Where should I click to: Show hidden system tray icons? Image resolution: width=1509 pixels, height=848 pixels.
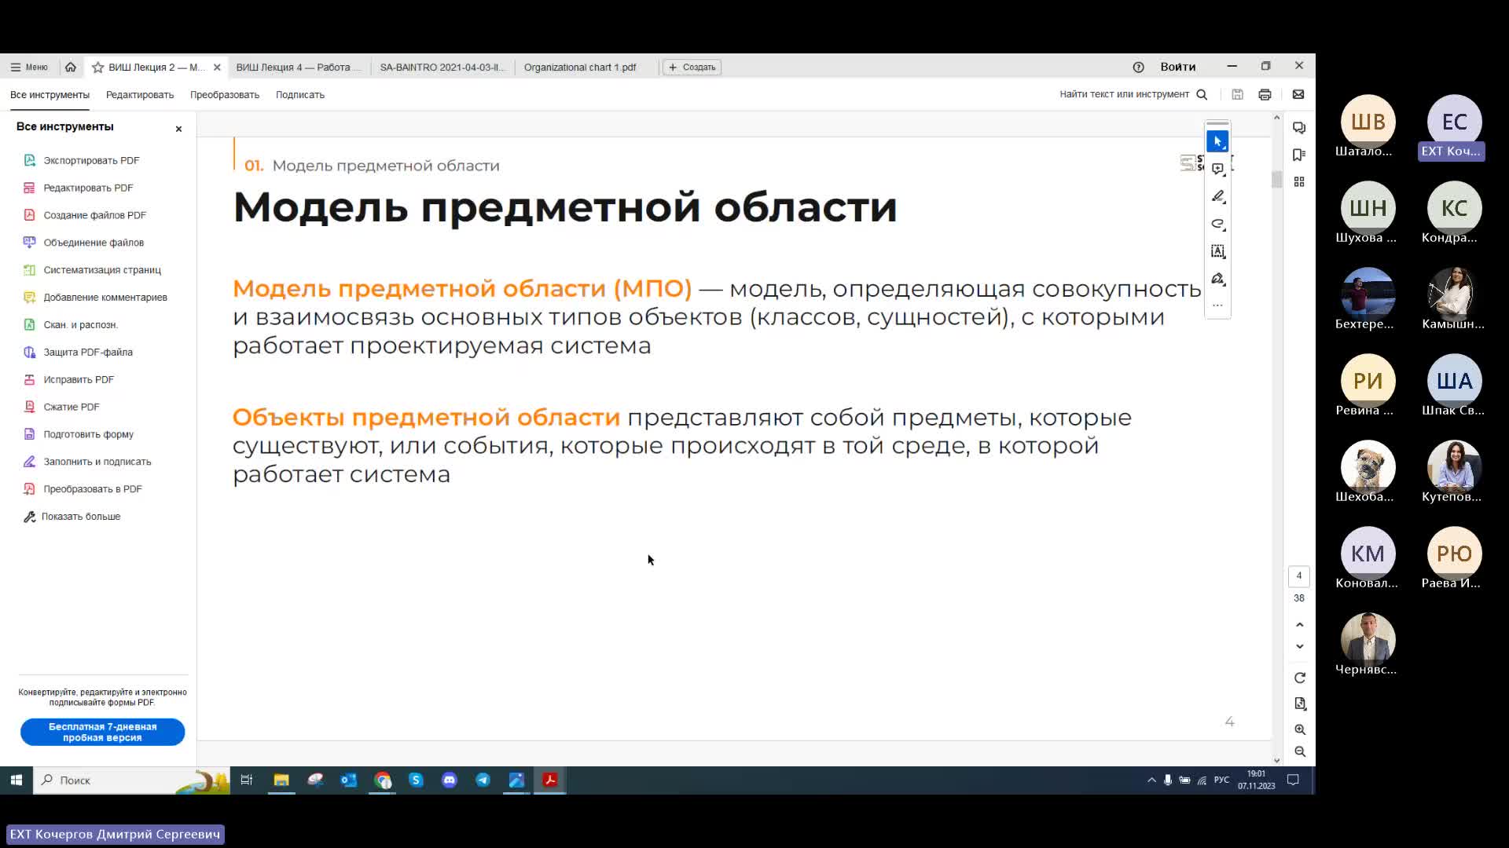click(1151, 780)
